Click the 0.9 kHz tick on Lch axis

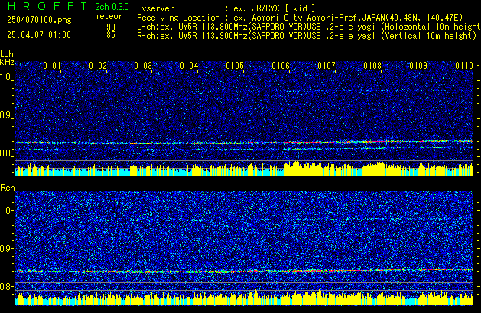pyautogui.click(x=6, y=115)
